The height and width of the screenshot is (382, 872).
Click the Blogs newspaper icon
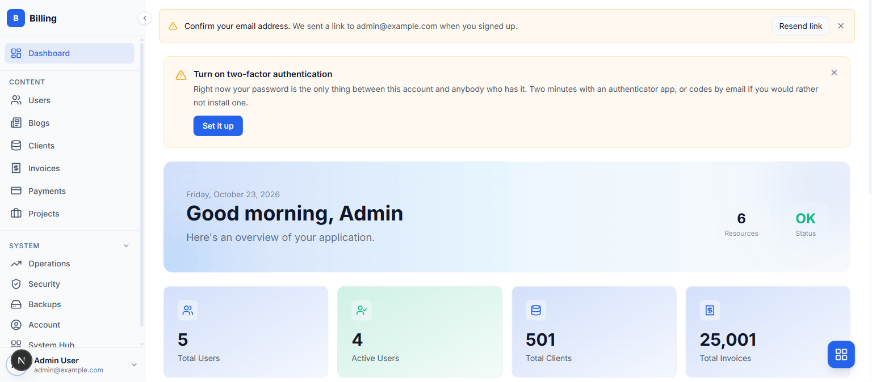[16, 123]
